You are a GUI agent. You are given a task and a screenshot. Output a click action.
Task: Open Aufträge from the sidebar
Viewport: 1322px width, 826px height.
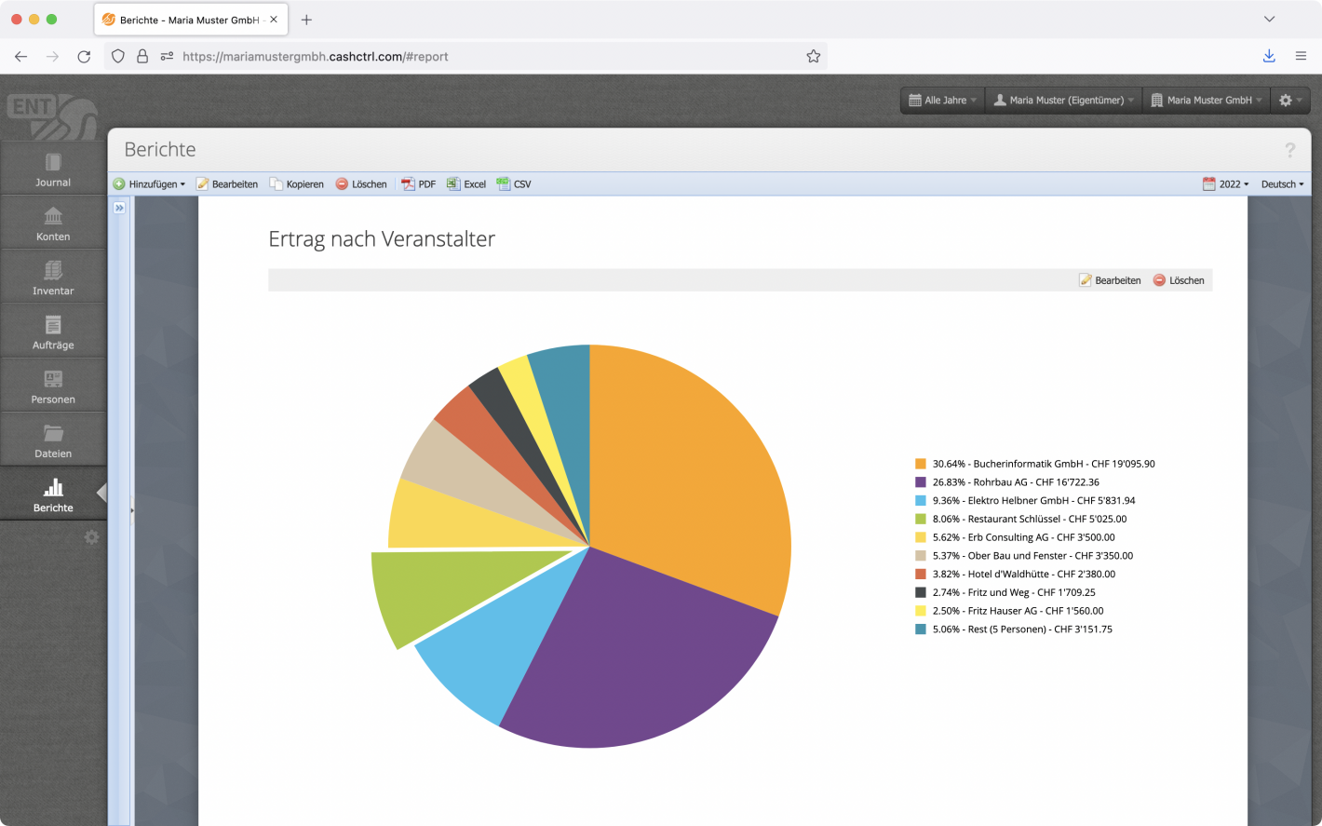(53, 332)
